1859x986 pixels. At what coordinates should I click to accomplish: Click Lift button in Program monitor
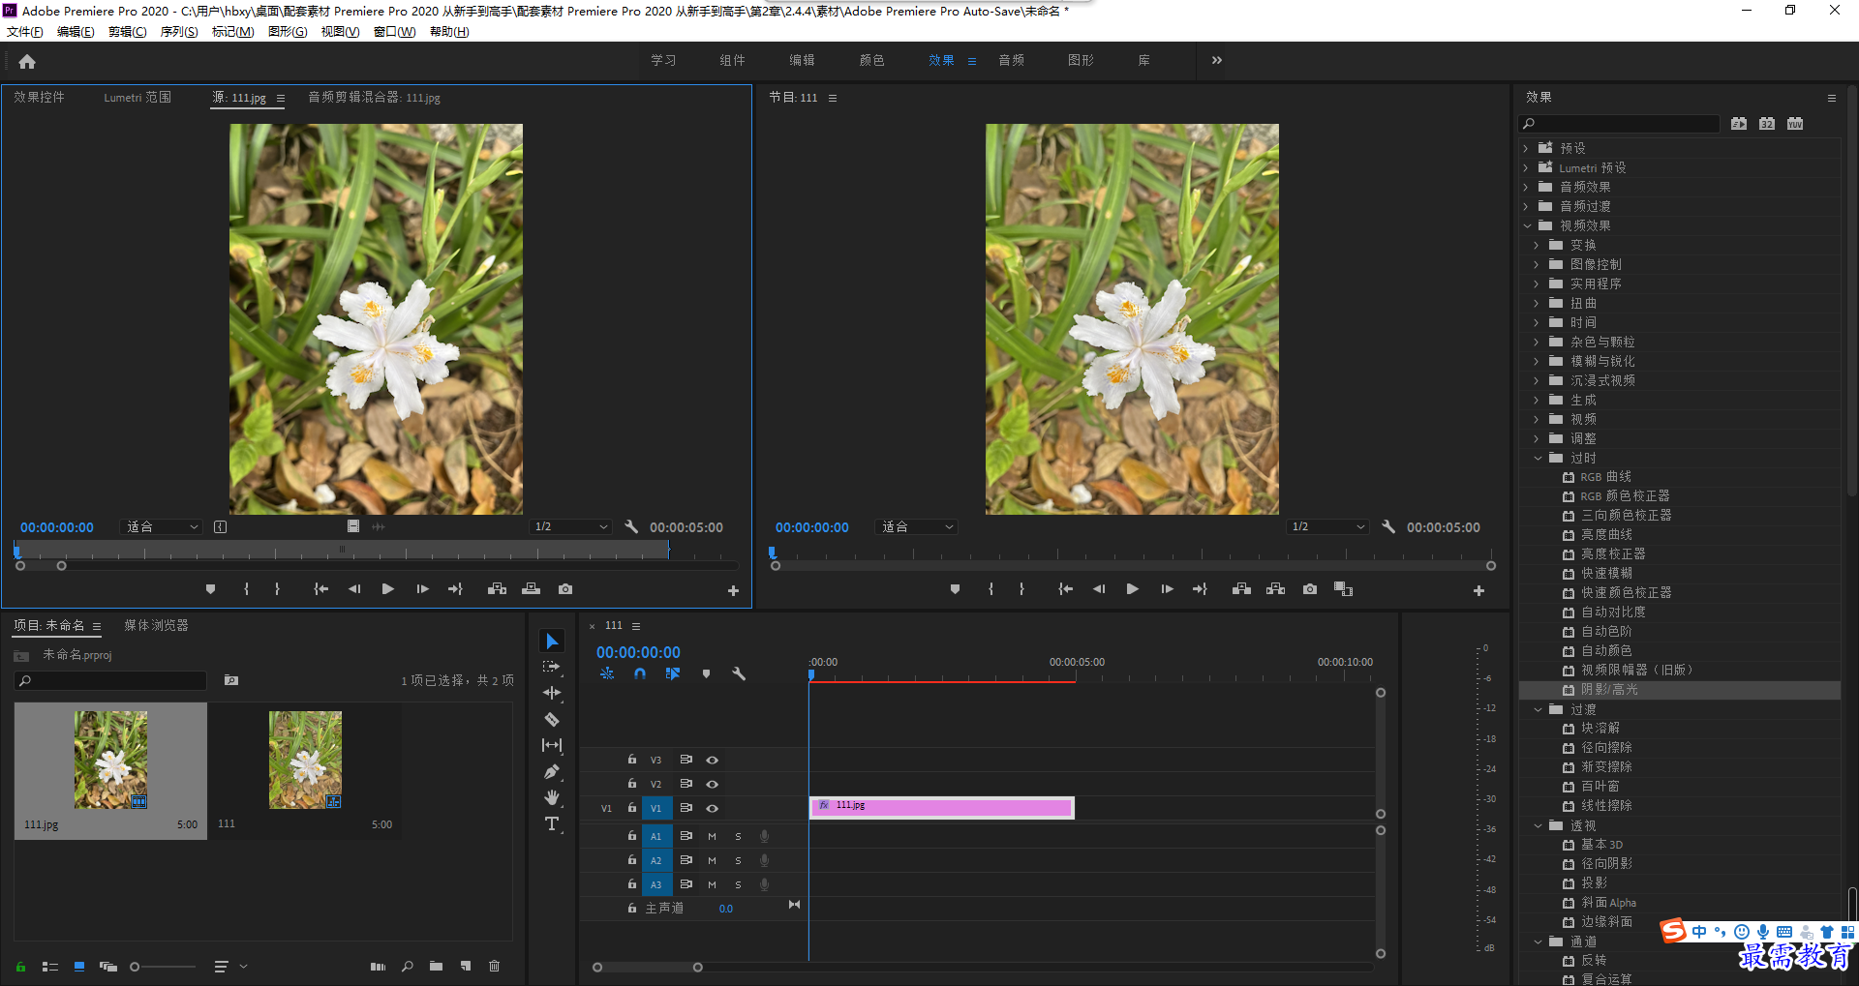pos(1241,589)
